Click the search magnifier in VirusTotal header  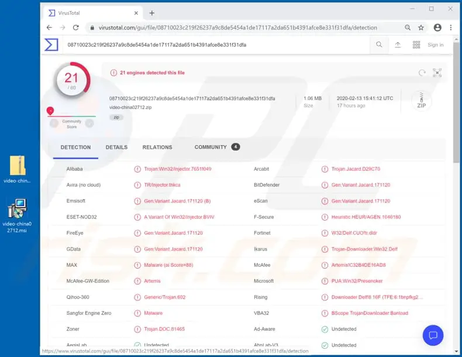click(x=379, y=44)
